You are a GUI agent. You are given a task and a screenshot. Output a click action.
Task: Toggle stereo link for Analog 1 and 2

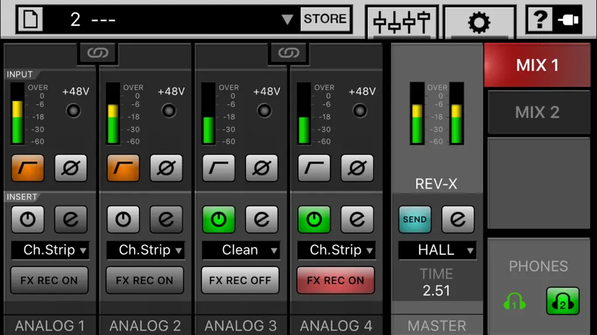coord(97,53)
